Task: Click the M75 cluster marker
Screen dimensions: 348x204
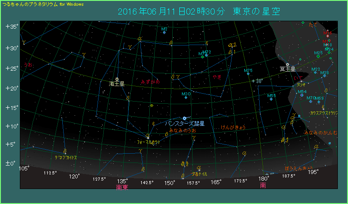Action: click(248, 74)
